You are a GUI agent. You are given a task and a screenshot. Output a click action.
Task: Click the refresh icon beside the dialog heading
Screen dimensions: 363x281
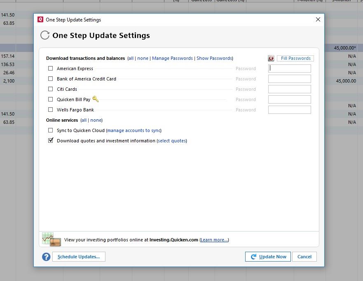click(45, 35)
